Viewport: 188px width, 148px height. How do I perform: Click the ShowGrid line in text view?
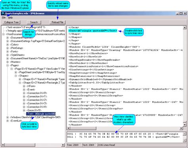85,57
